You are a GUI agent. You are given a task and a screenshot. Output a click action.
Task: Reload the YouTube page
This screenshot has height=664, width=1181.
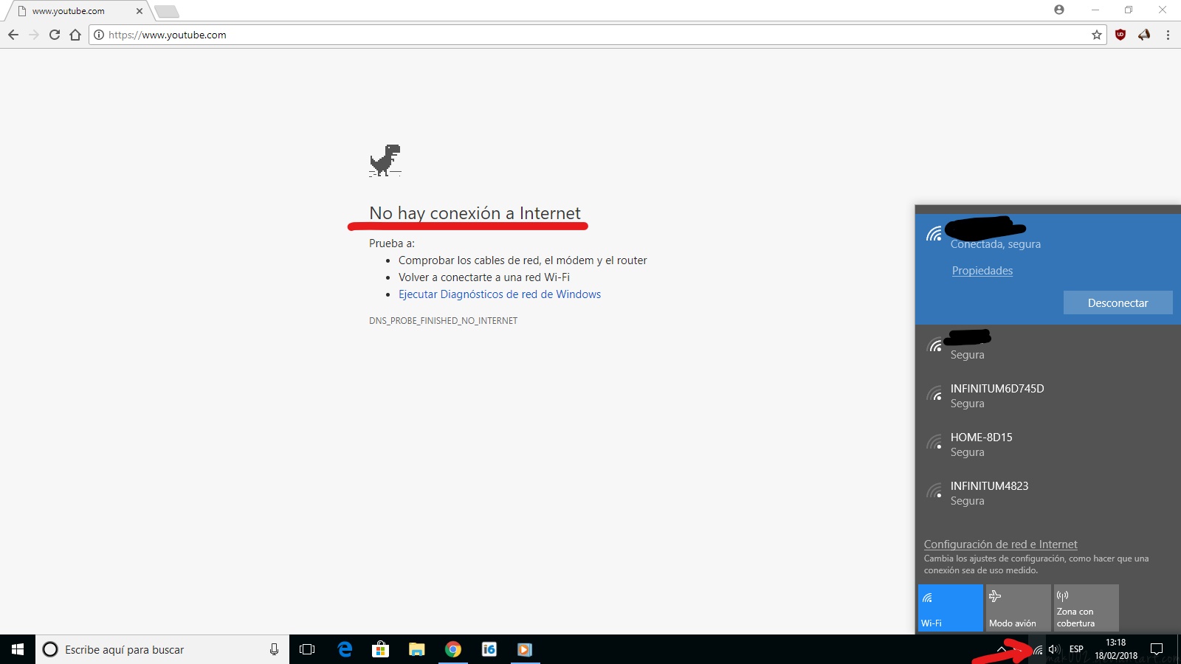(x=55, y=35)
